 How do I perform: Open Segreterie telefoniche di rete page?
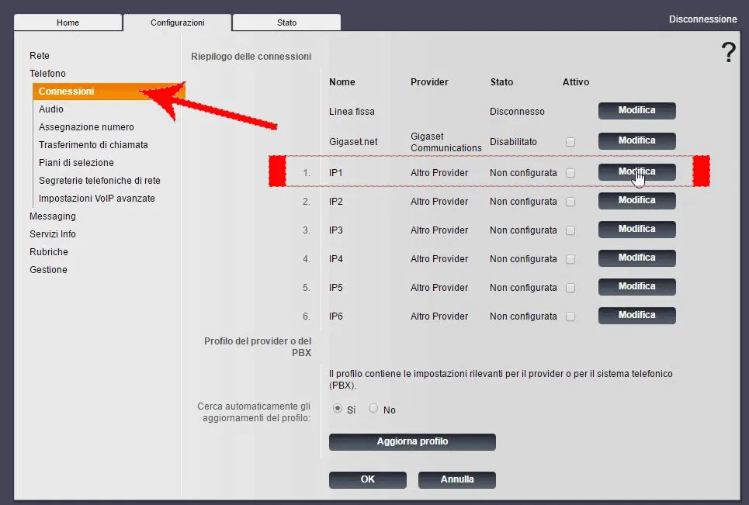point(99,181)
